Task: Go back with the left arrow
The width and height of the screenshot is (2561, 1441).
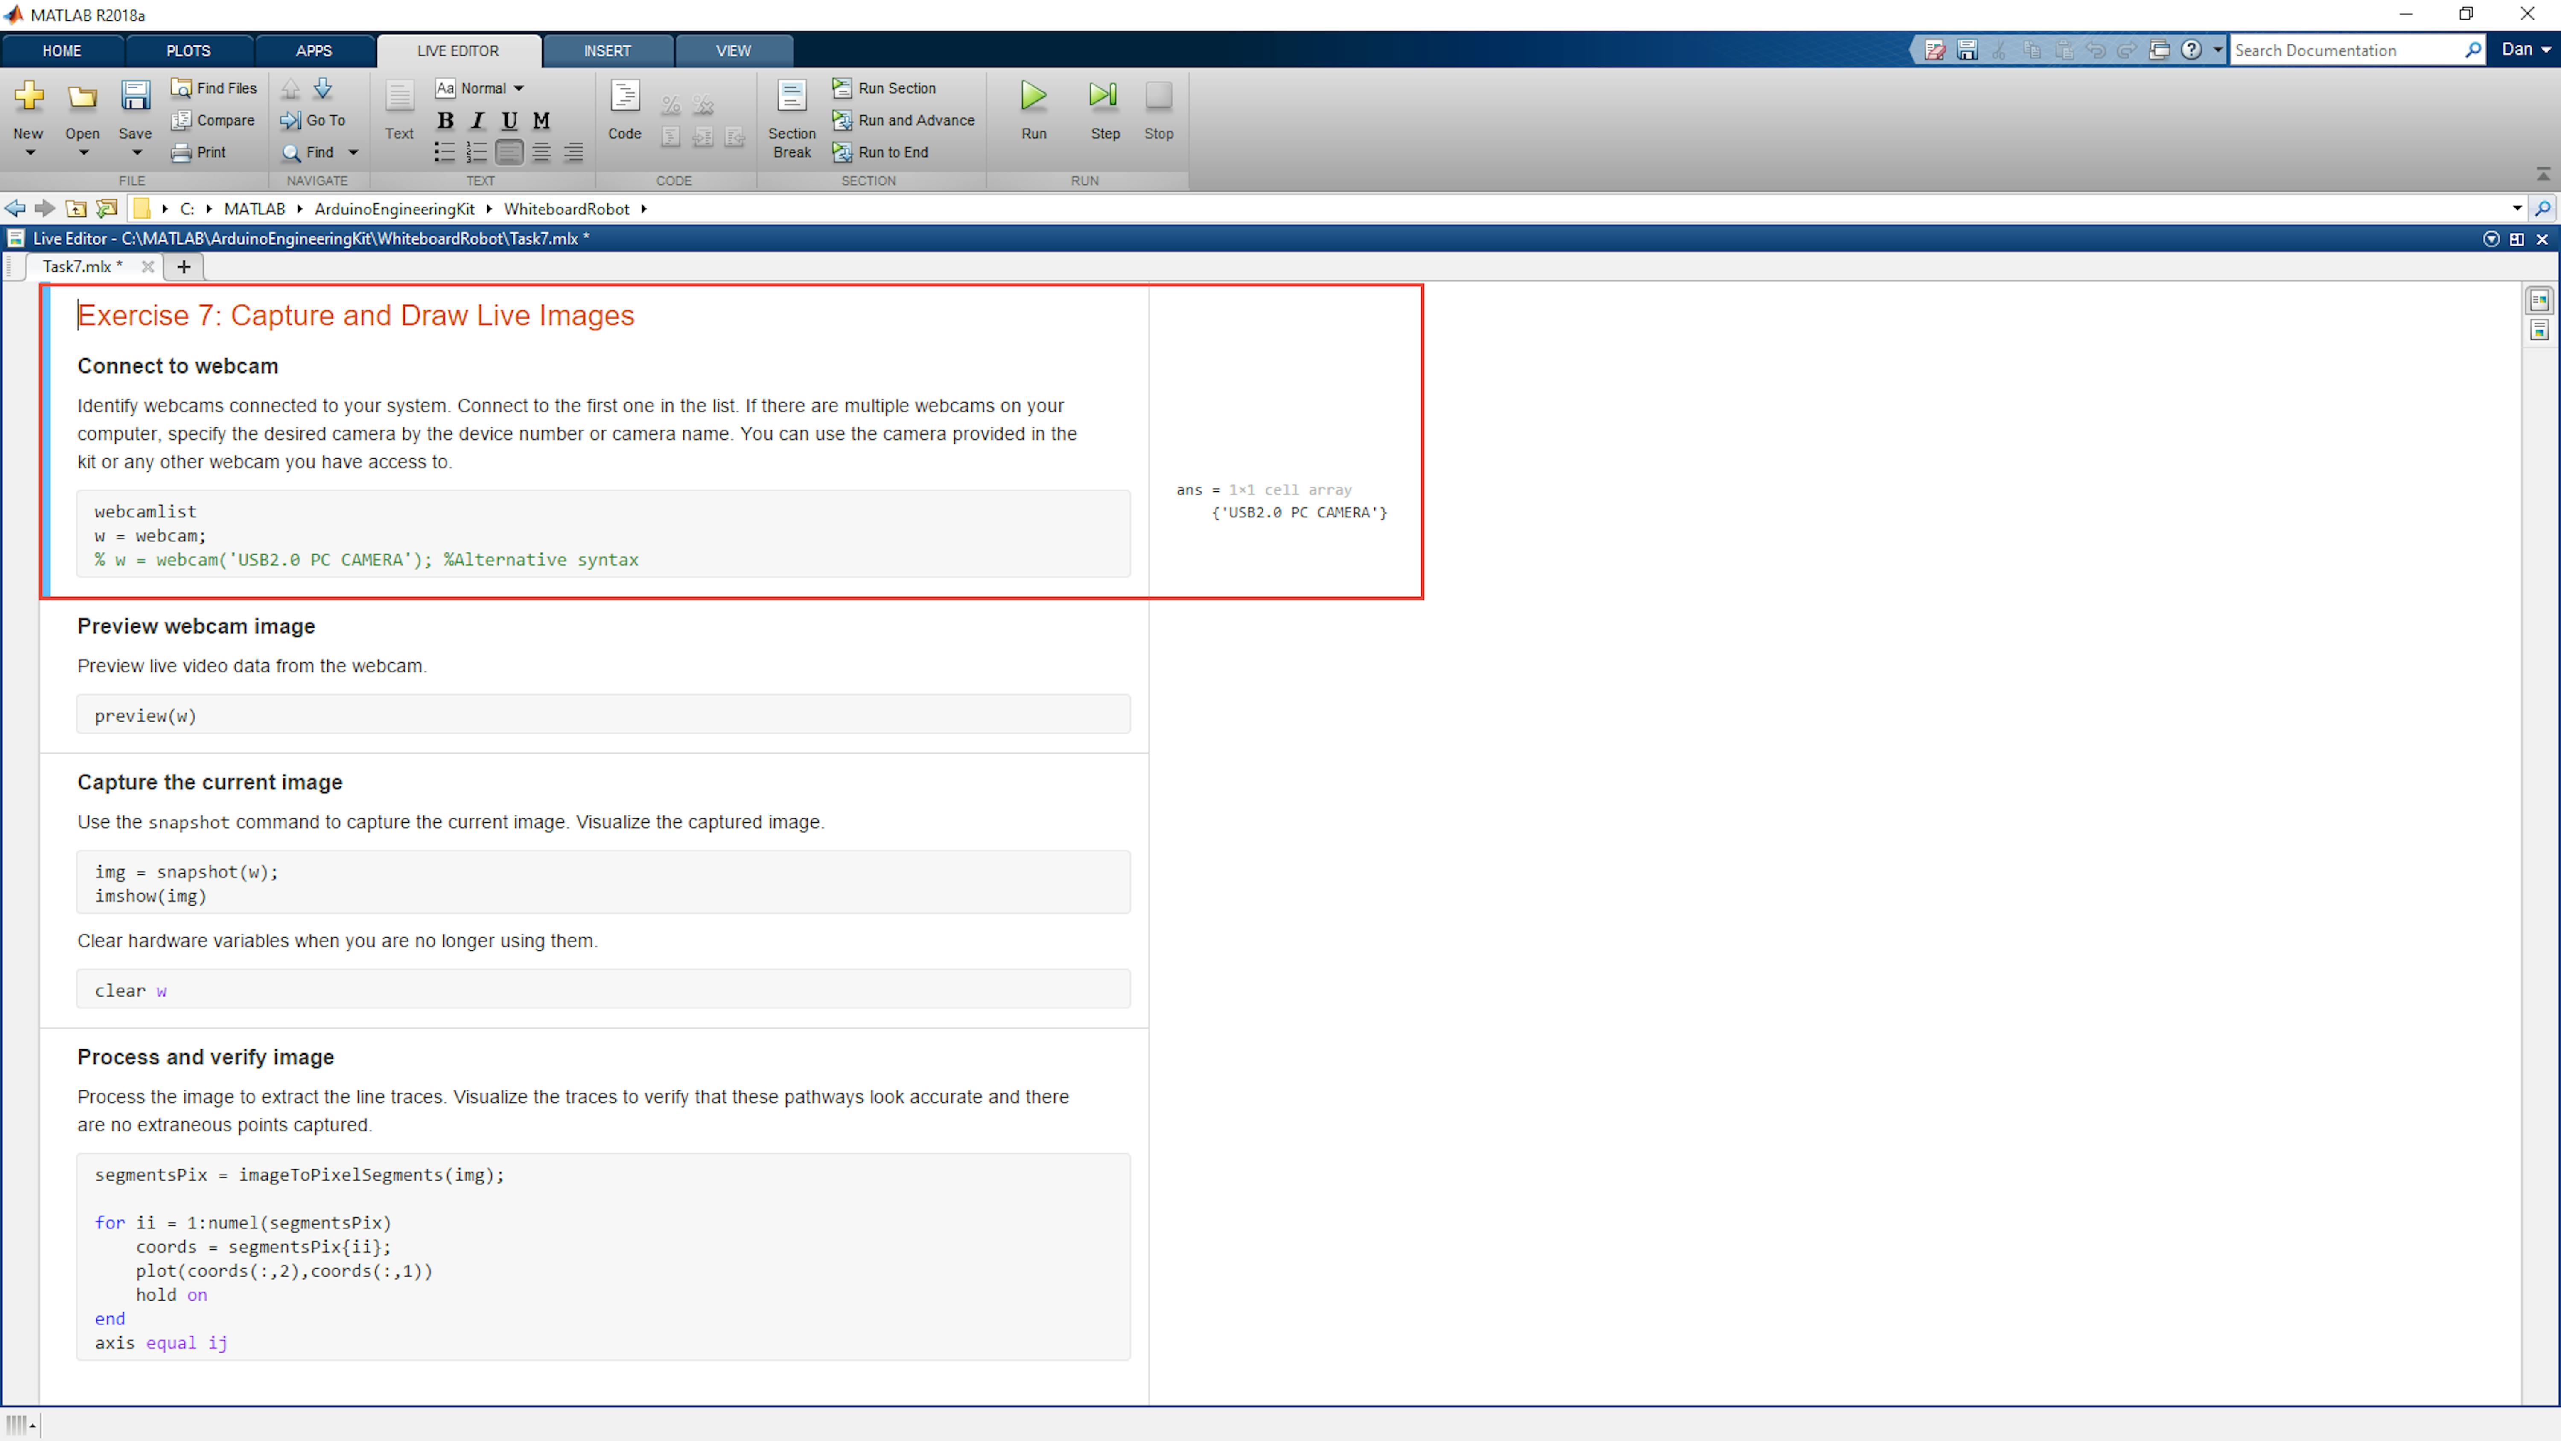Action: click(x=15, y=209)
